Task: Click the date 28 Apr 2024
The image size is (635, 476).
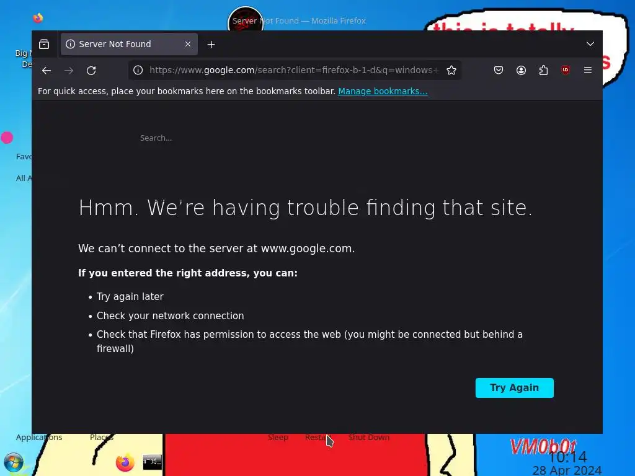Action: pyautogui.click(x=567, y=470)
